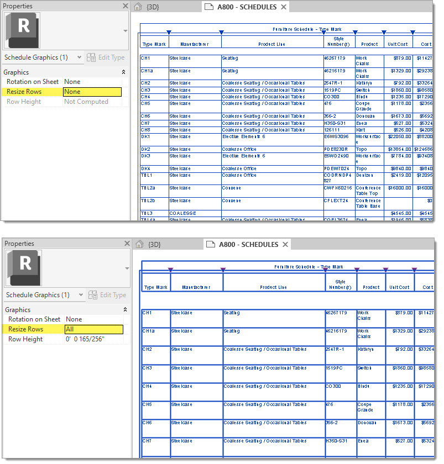Viewport: 444px width, 464px height.
Task: Click the Furniture Schedule title in the top schedule
Action: pyautogui.click(x=307, y=29)
